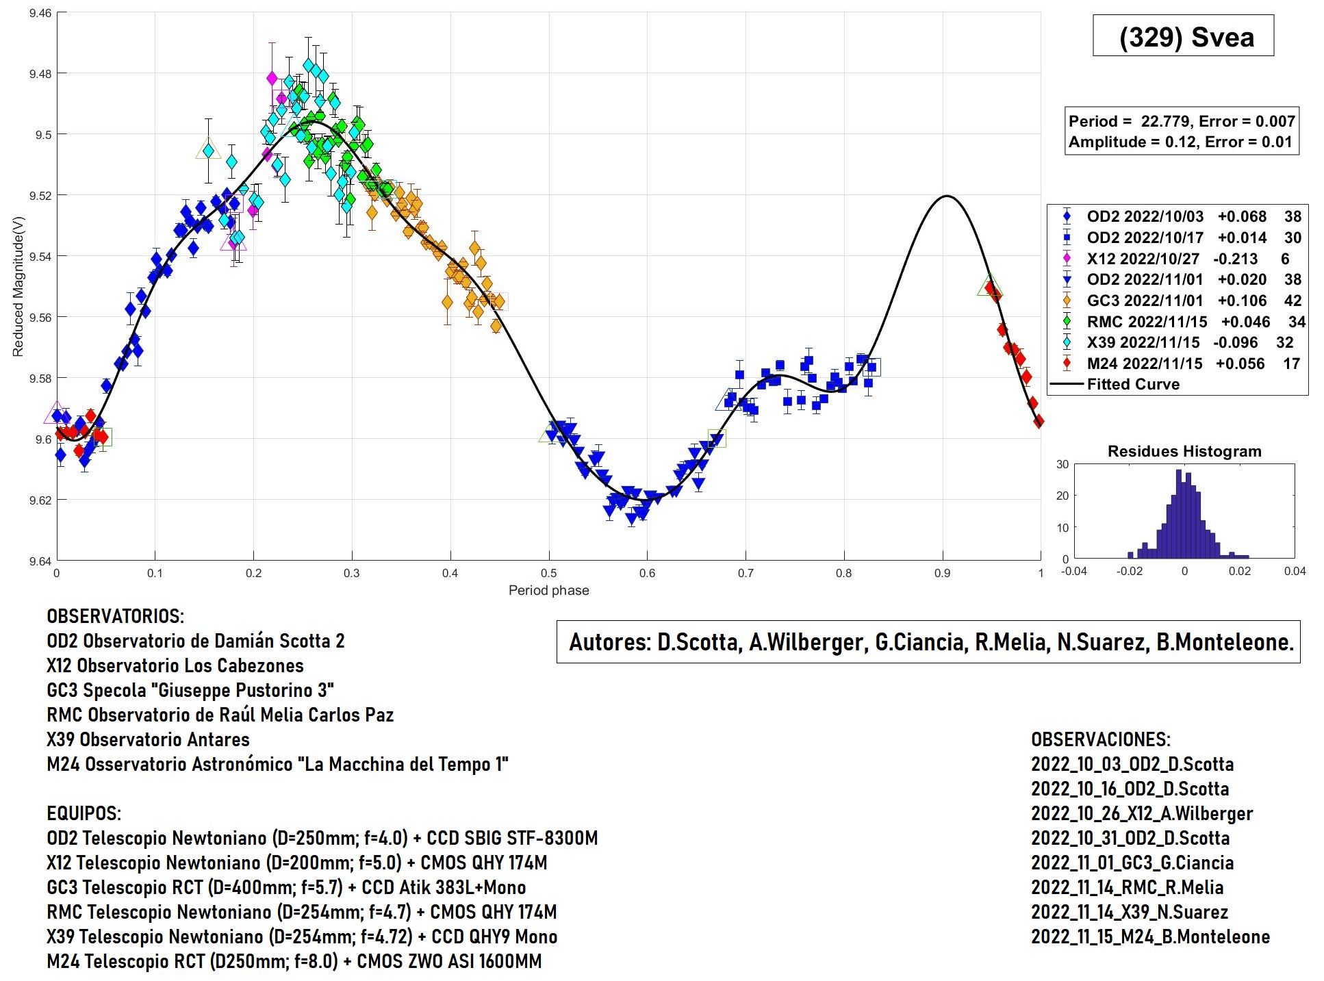Click the '(329) Svea' title box
The height and width of the screenshot is (981, 1324).
click(1183, 36)
